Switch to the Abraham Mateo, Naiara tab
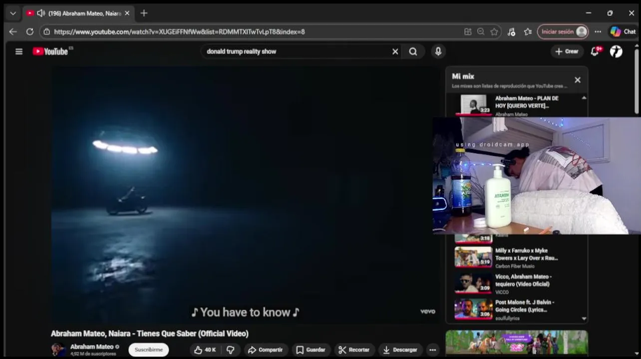This screenshot has height=359, width=641. point(79,13)
